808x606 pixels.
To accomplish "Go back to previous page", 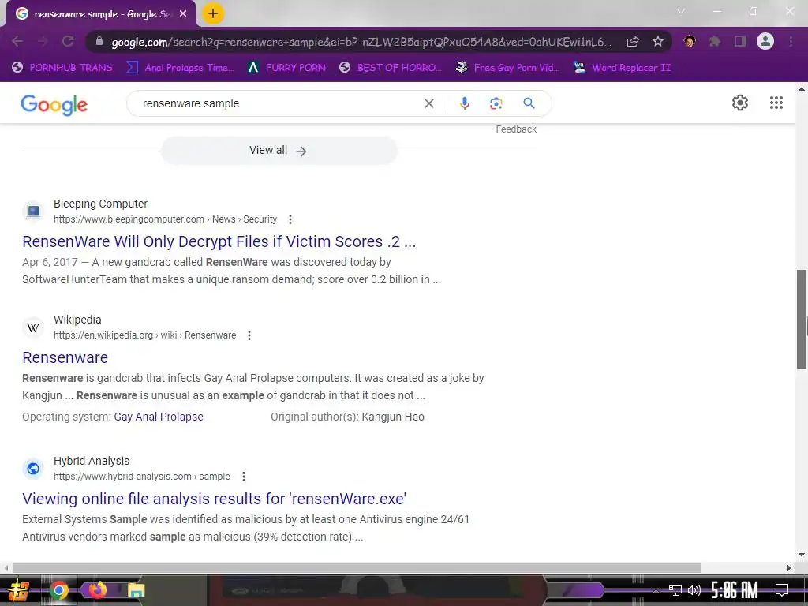I will tap(17, 41).
